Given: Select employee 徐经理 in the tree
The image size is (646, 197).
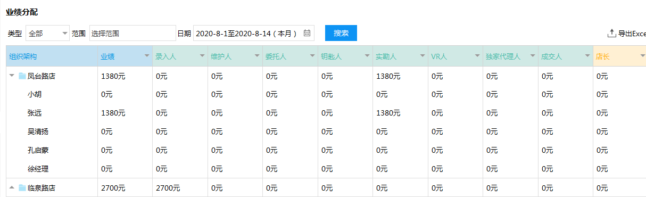Looking at the screenshot, I should [38, 169].
